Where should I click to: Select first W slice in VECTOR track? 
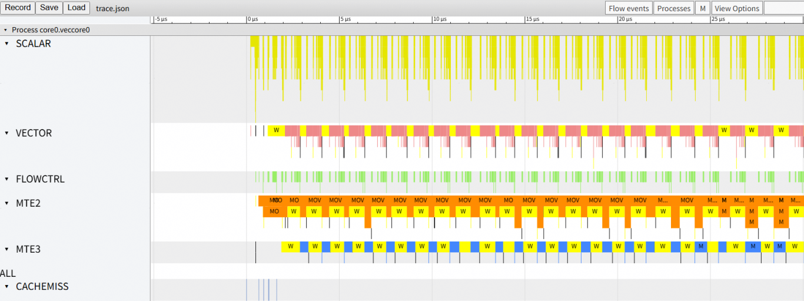tap(276, 130)
